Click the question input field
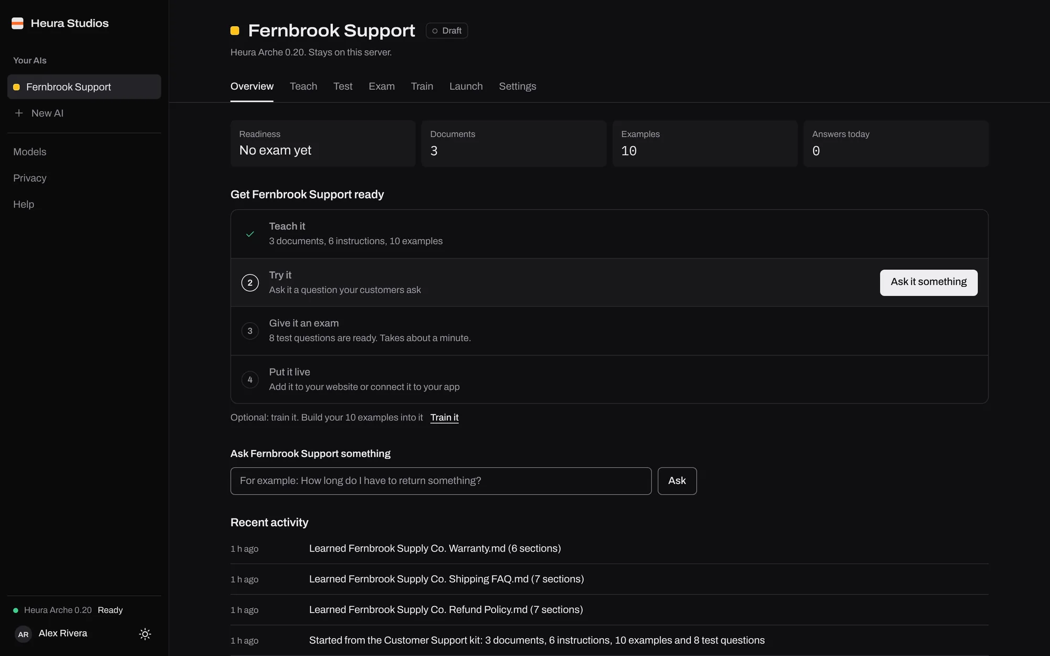 pos(441,481)
